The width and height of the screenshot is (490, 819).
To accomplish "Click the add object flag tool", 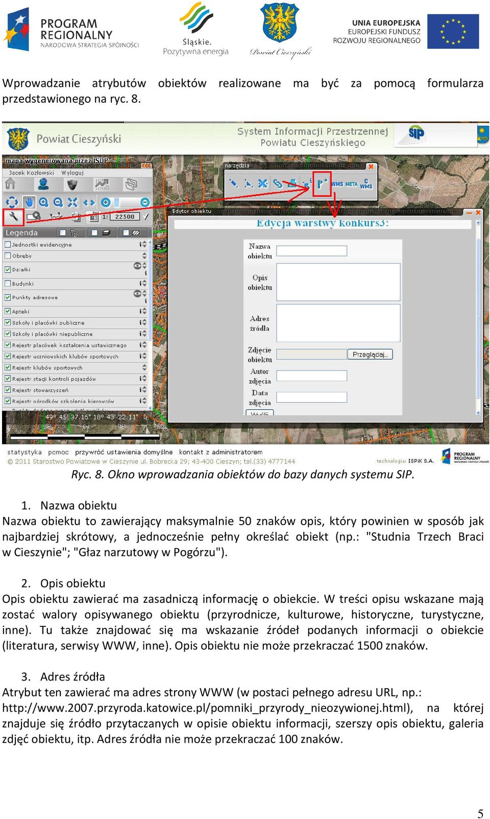I will [x=321, y=182].
